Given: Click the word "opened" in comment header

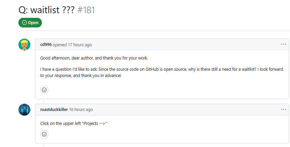Looking at the screenshot, I should (60, 45).
